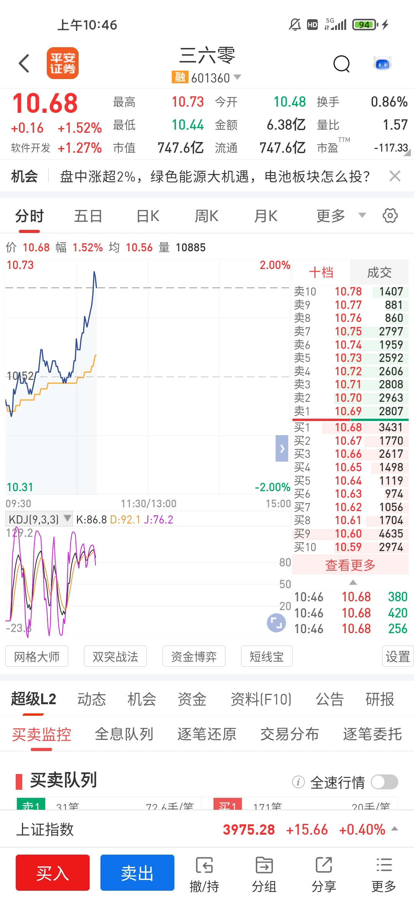Dismiss the 机会 news banner
The height and width of the screenshot is (898, 414).
[x=394, y=176]
